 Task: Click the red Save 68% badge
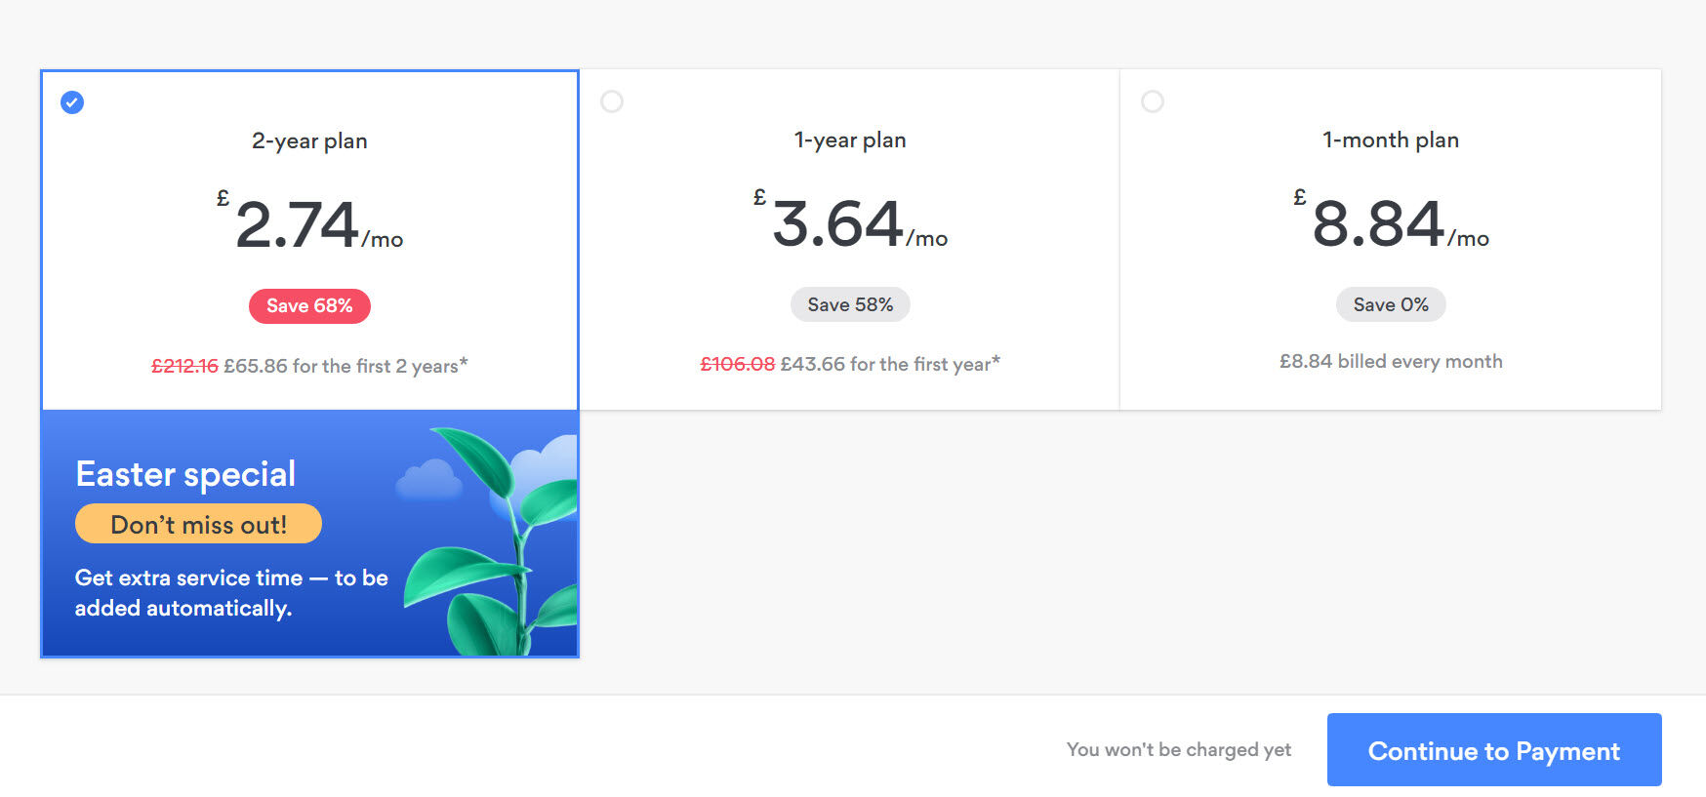click(309, 306)
